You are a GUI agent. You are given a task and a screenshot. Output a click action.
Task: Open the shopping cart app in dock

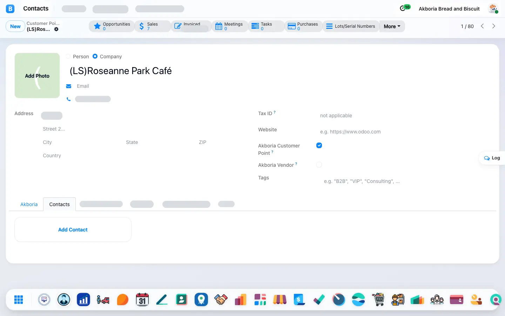pyautogui.click(x=378, y=299)
